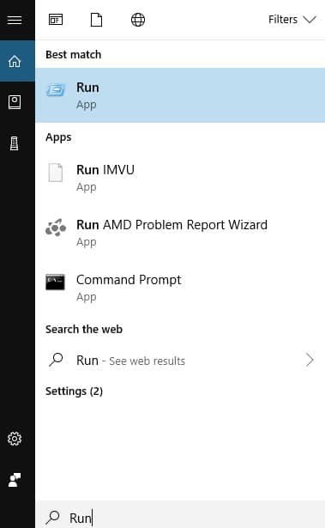Filter results by Documents icon
The height and width of the screenshot is (528, 325).
pos(96,20)
